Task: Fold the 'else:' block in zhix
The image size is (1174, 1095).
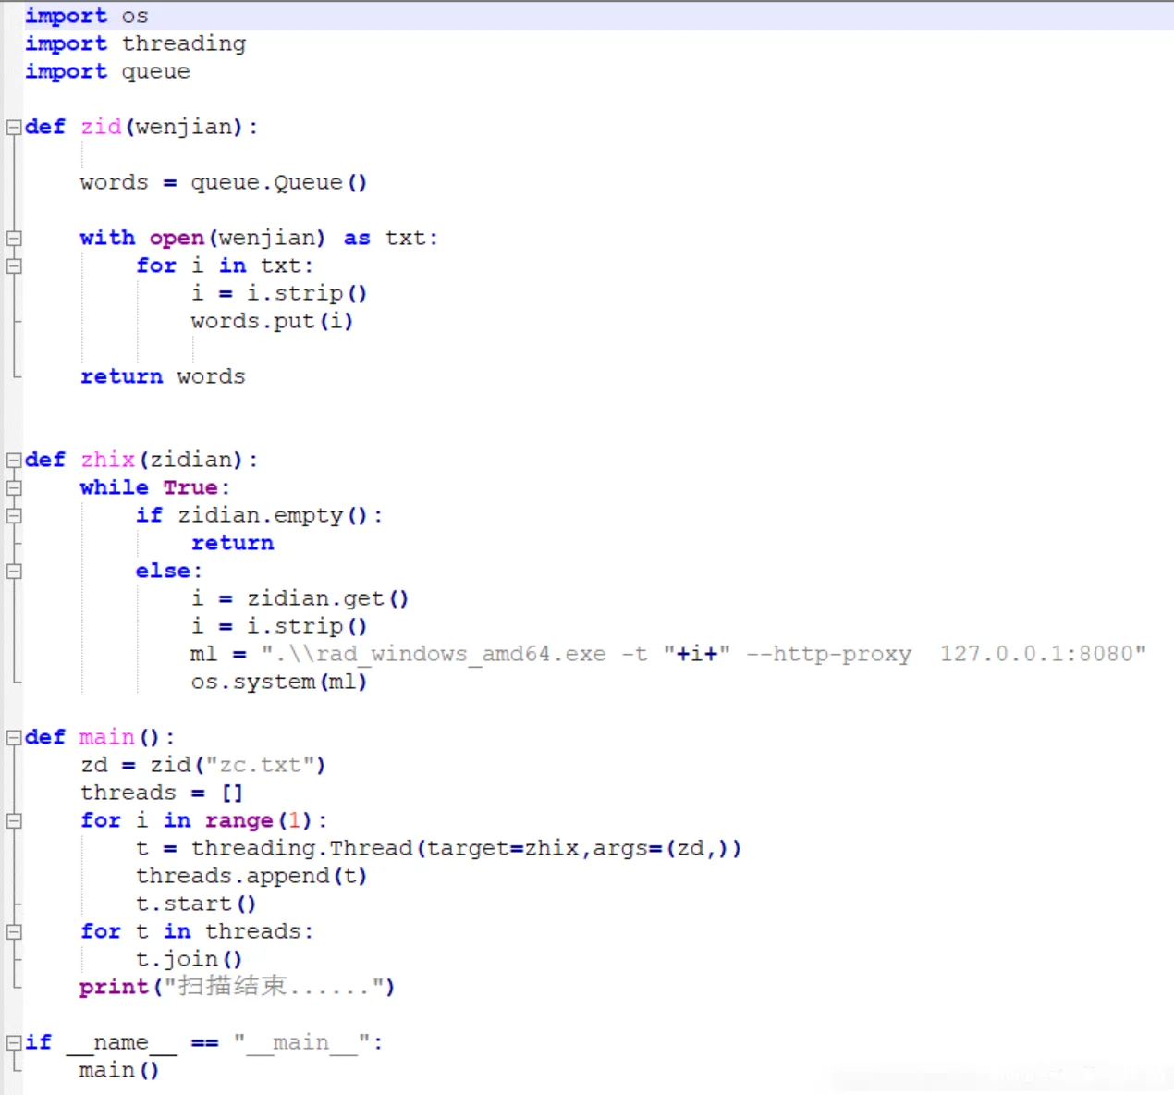Action: coord(14,572)
